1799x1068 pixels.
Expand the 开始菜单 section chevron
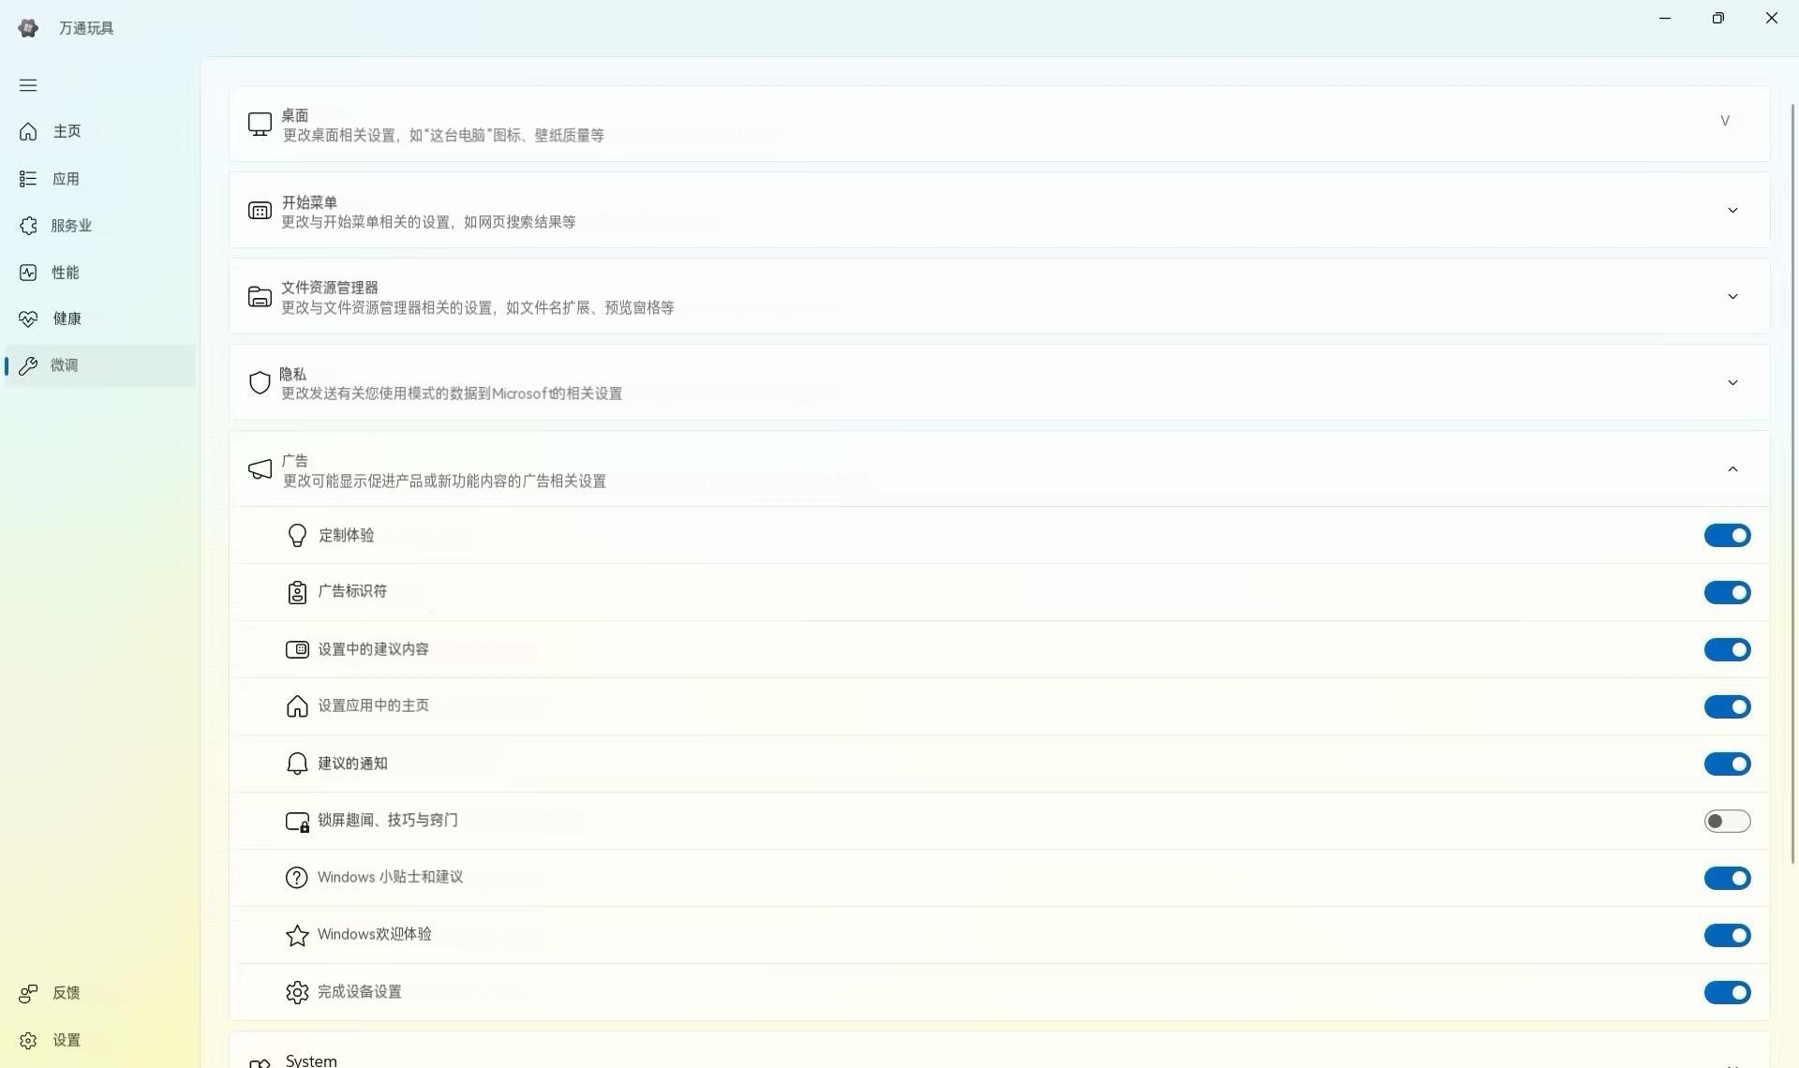[1732, 211]
